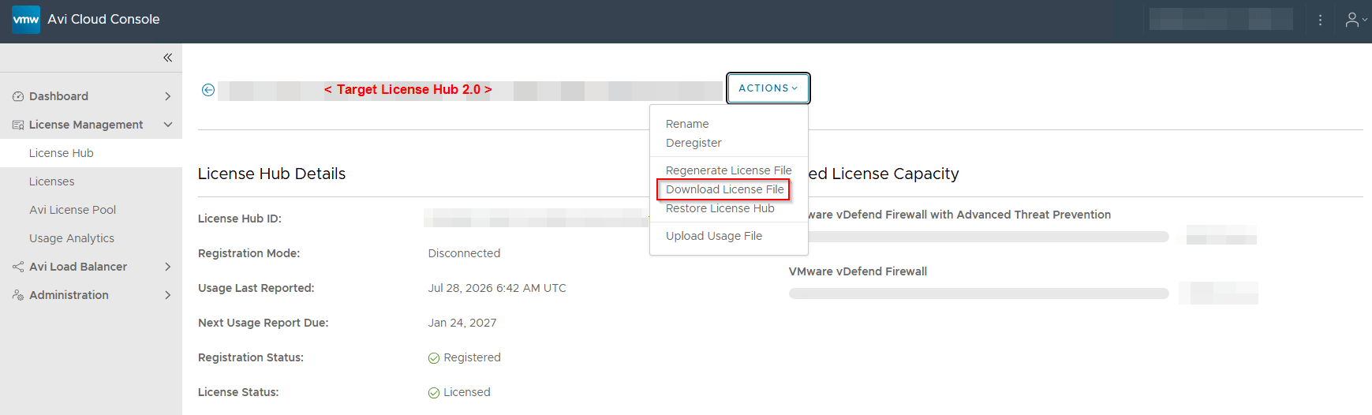
Task: Click the Disconnected registration mode value
Action: (464, 253)
